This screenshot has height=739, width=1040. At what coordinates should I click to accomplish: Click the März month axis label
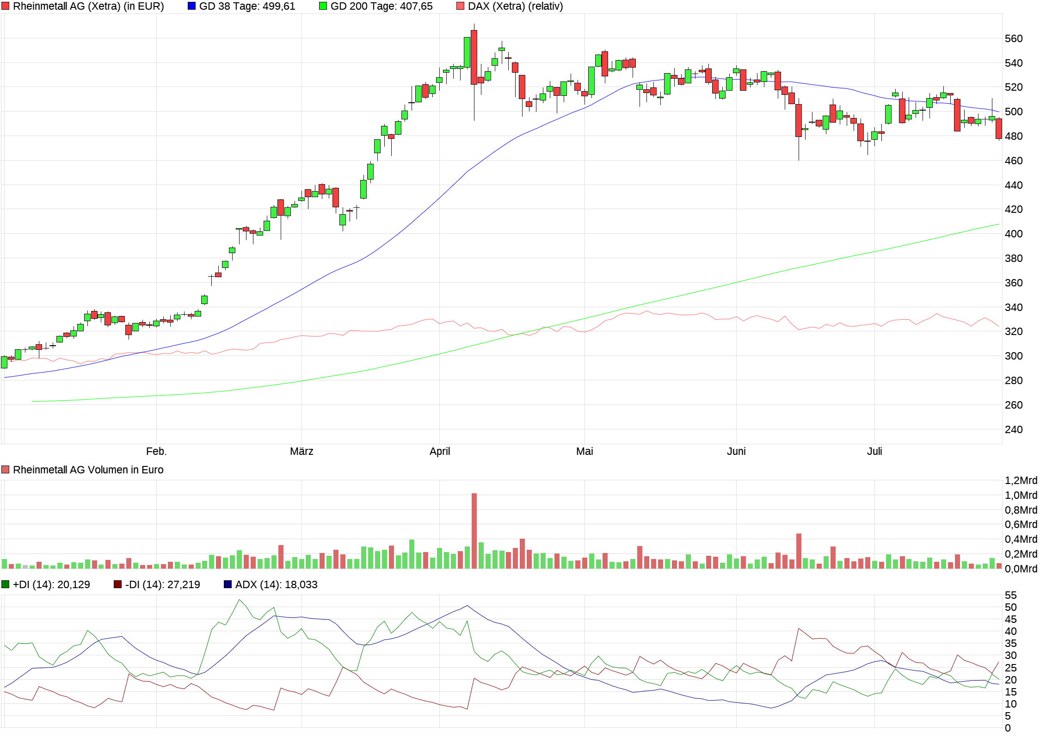pos(302,451)
